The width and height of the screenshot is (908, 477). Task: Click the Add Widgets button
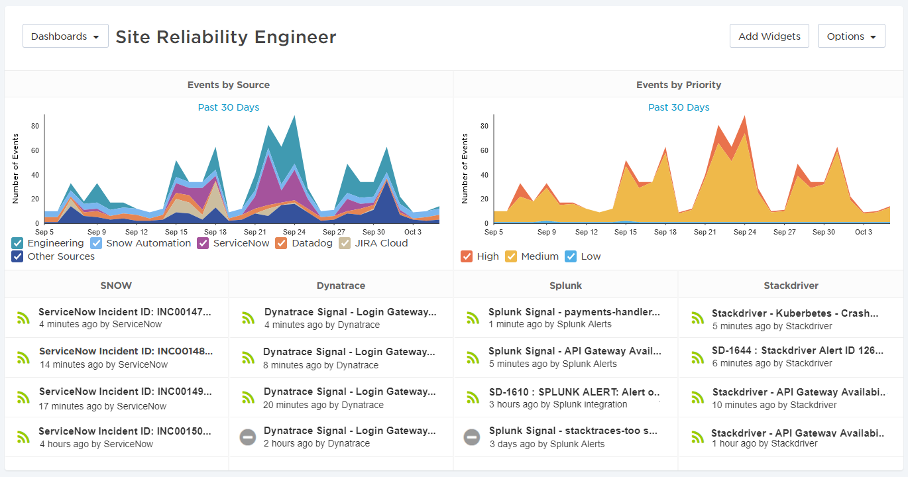[769, 36]
